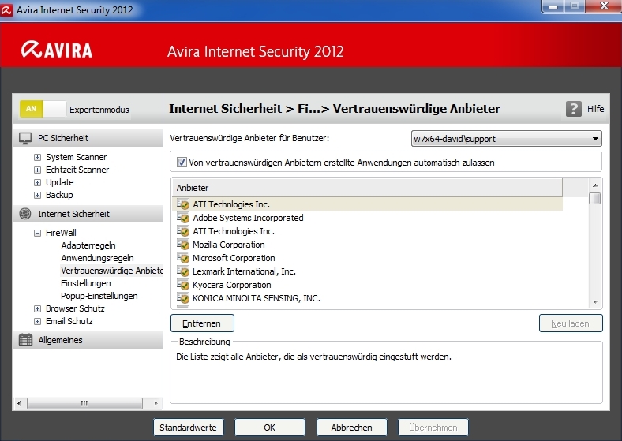Select the row Adobe Systems Incorporated
The image size is (622, 441).
[367, 218]
